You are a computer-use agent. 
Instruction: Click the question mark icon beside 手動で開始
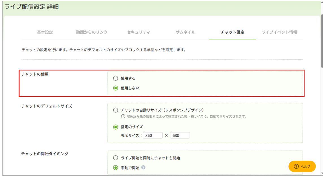click(144, 168)
